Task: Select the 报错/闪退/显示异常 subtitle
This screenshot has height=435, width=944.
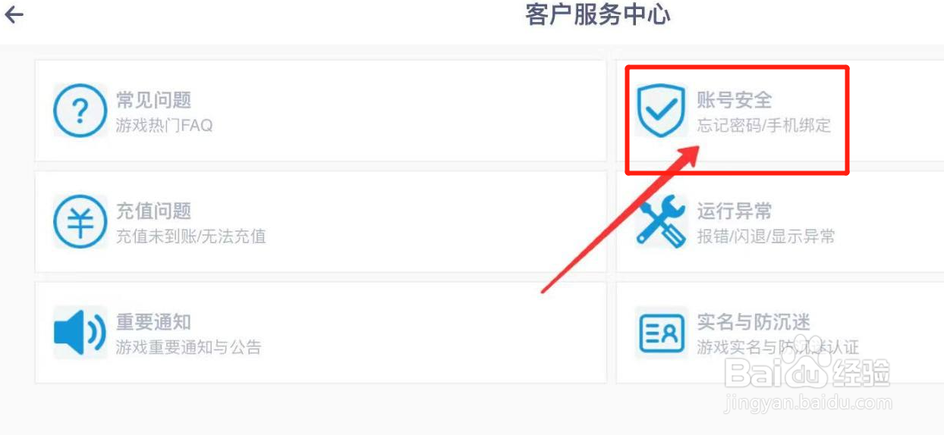Action: [766, 236]
